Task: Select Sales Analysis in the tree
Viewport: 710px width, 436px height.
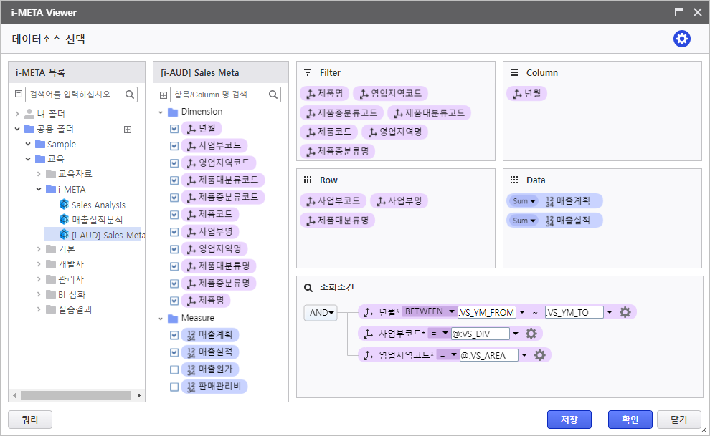Action: point(98,205)
